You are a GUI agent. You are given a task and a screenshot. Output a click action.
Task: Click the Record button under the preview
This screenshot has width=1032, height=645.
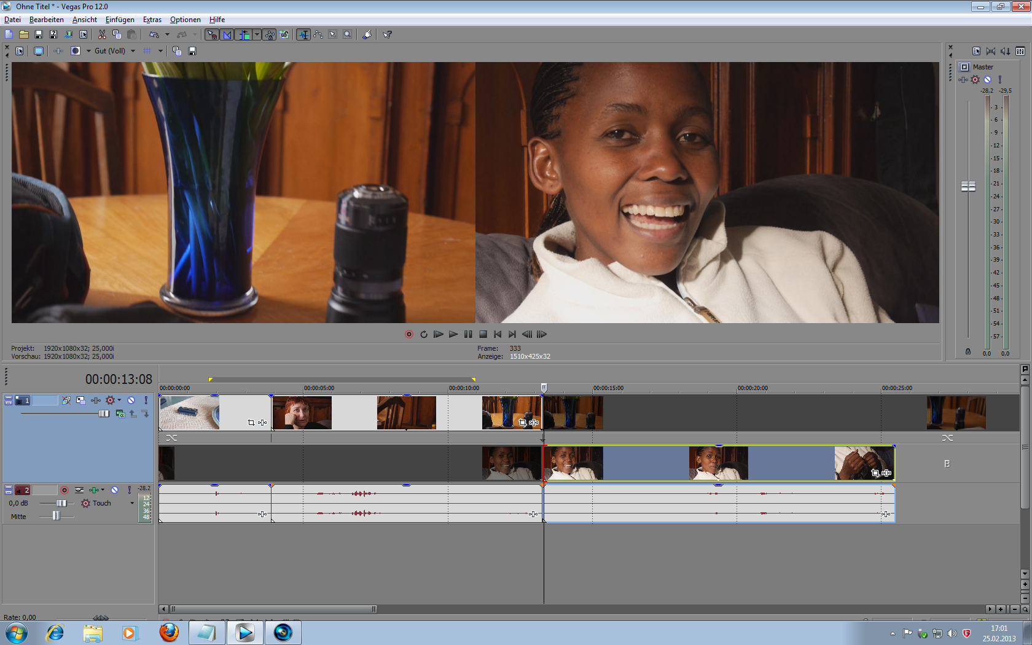pyautogui.click(x=409, y=334)
